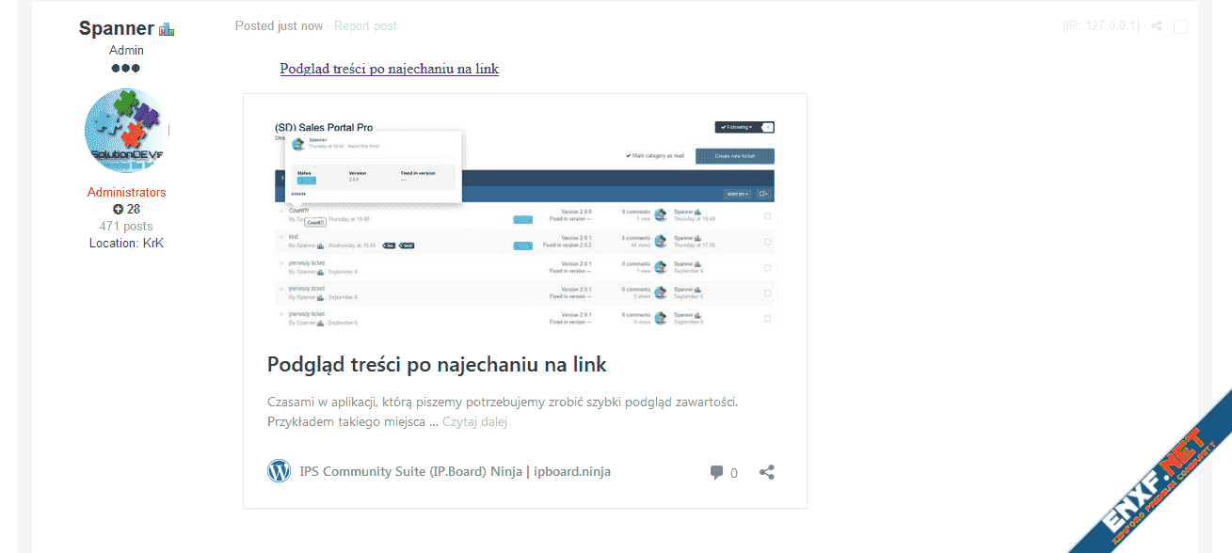Open the comments bubble icon showing 0

click(717, 472)
